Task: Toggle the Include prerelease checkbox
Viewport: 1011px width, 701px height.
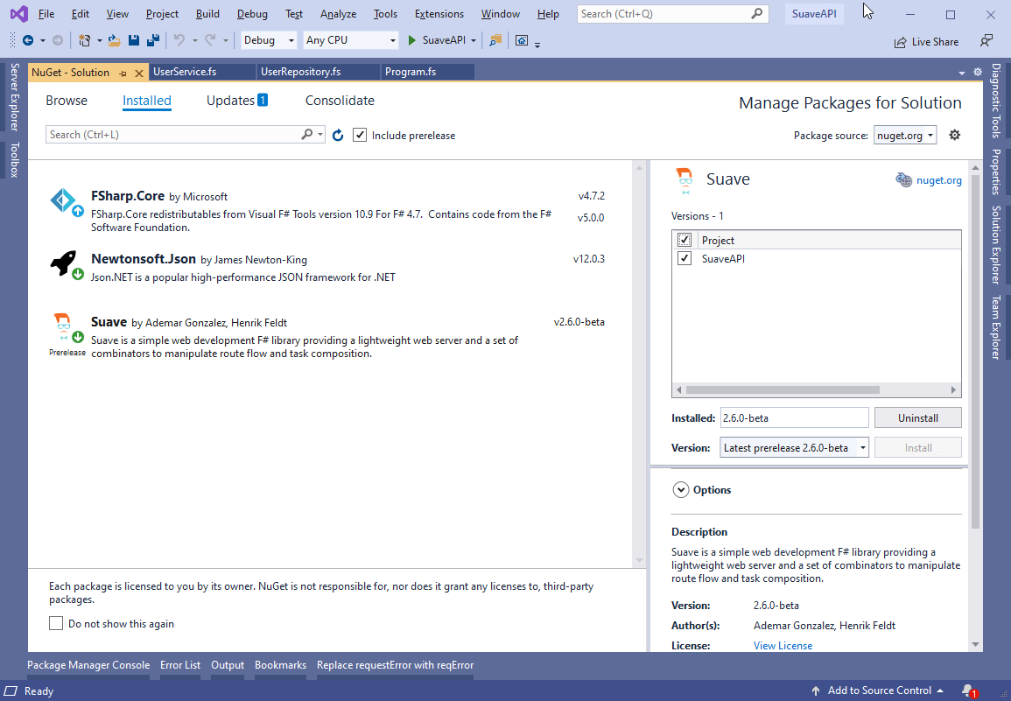Action: [360, 135]
